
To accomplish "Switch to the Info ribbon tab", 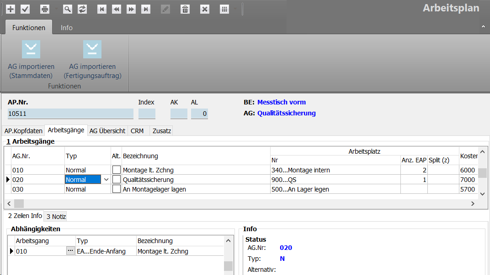I will click(x=67, y=27).
